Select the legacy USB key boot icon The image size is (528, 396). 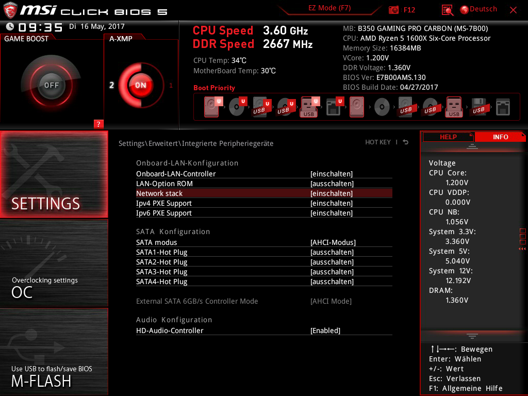(x=454, y=107)
